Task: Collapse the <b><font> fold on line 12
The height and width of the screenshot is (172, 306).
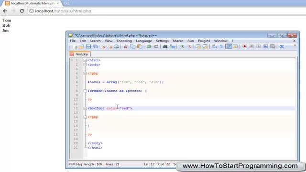Action: 85,108
